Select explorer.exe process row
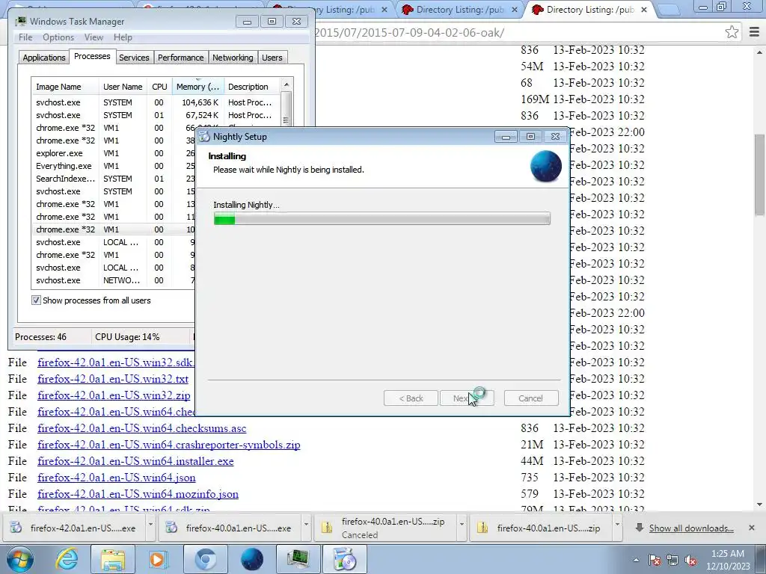 [x=114, y=153]
